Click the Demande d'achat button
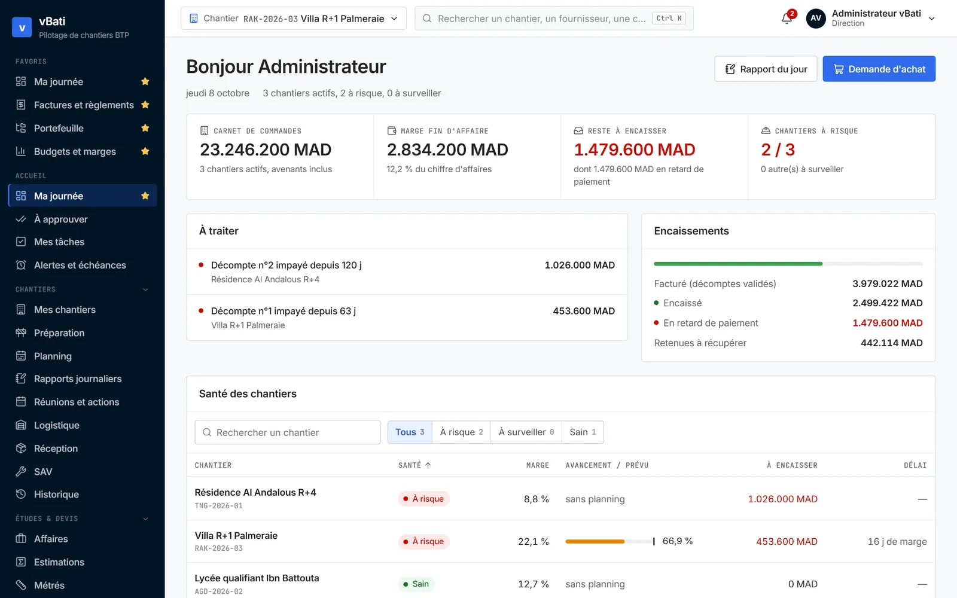The height and width of the screenshot is (598, 957). click(x=879, y=69)
